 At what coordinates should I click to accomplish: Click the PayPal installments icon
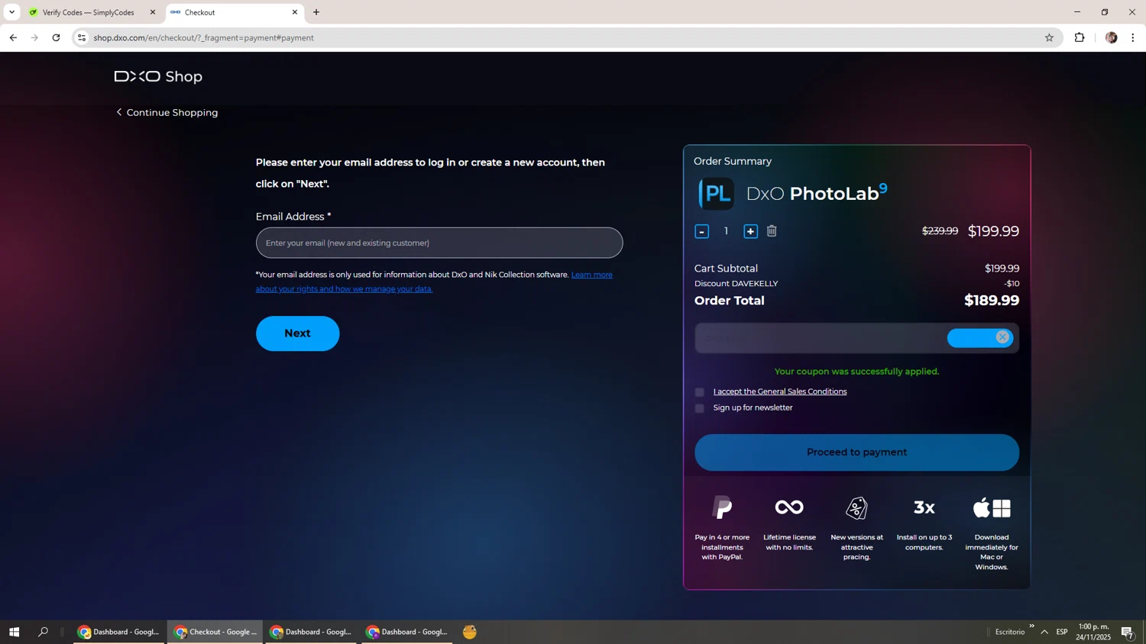point(722,507)
